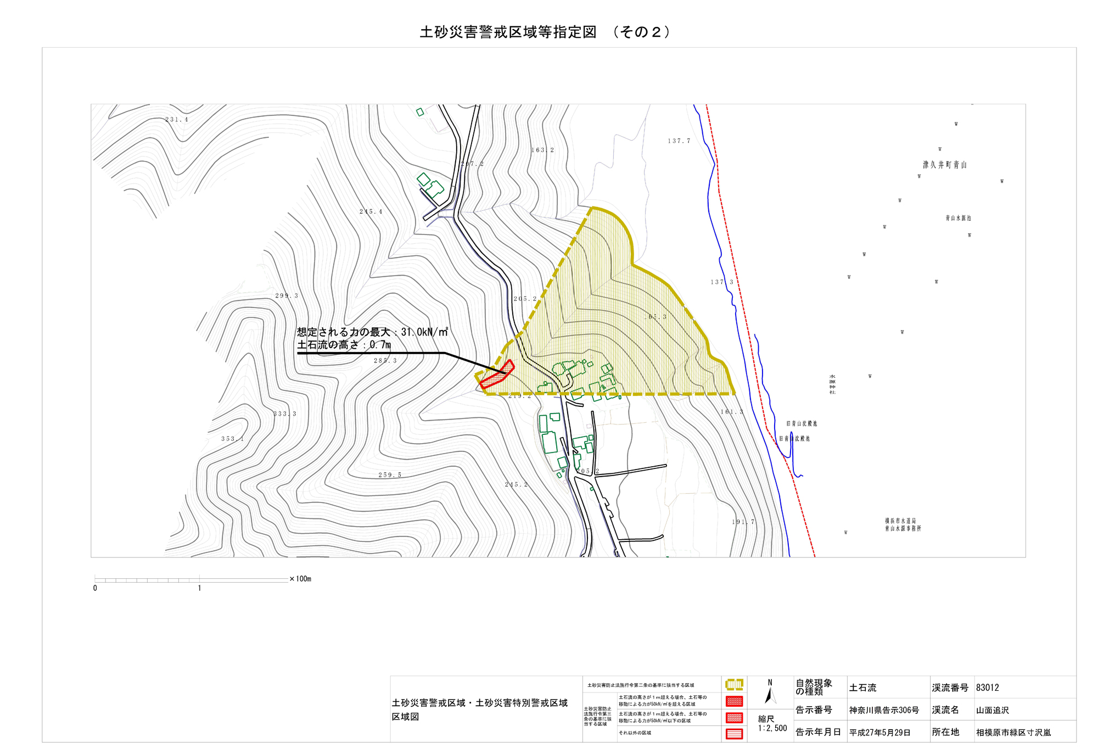Click the 横浜市水道局 青山水源事務所 label

click(x=903, y=524)
